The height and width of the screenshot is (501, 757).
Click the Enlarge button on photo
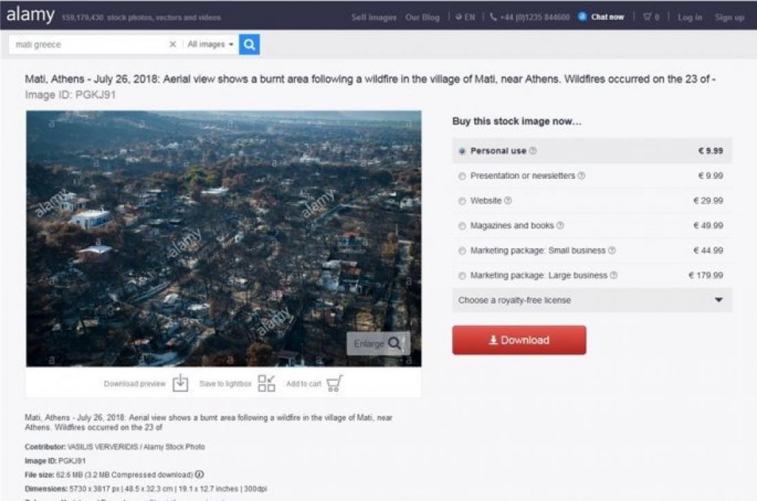[378, 344]
